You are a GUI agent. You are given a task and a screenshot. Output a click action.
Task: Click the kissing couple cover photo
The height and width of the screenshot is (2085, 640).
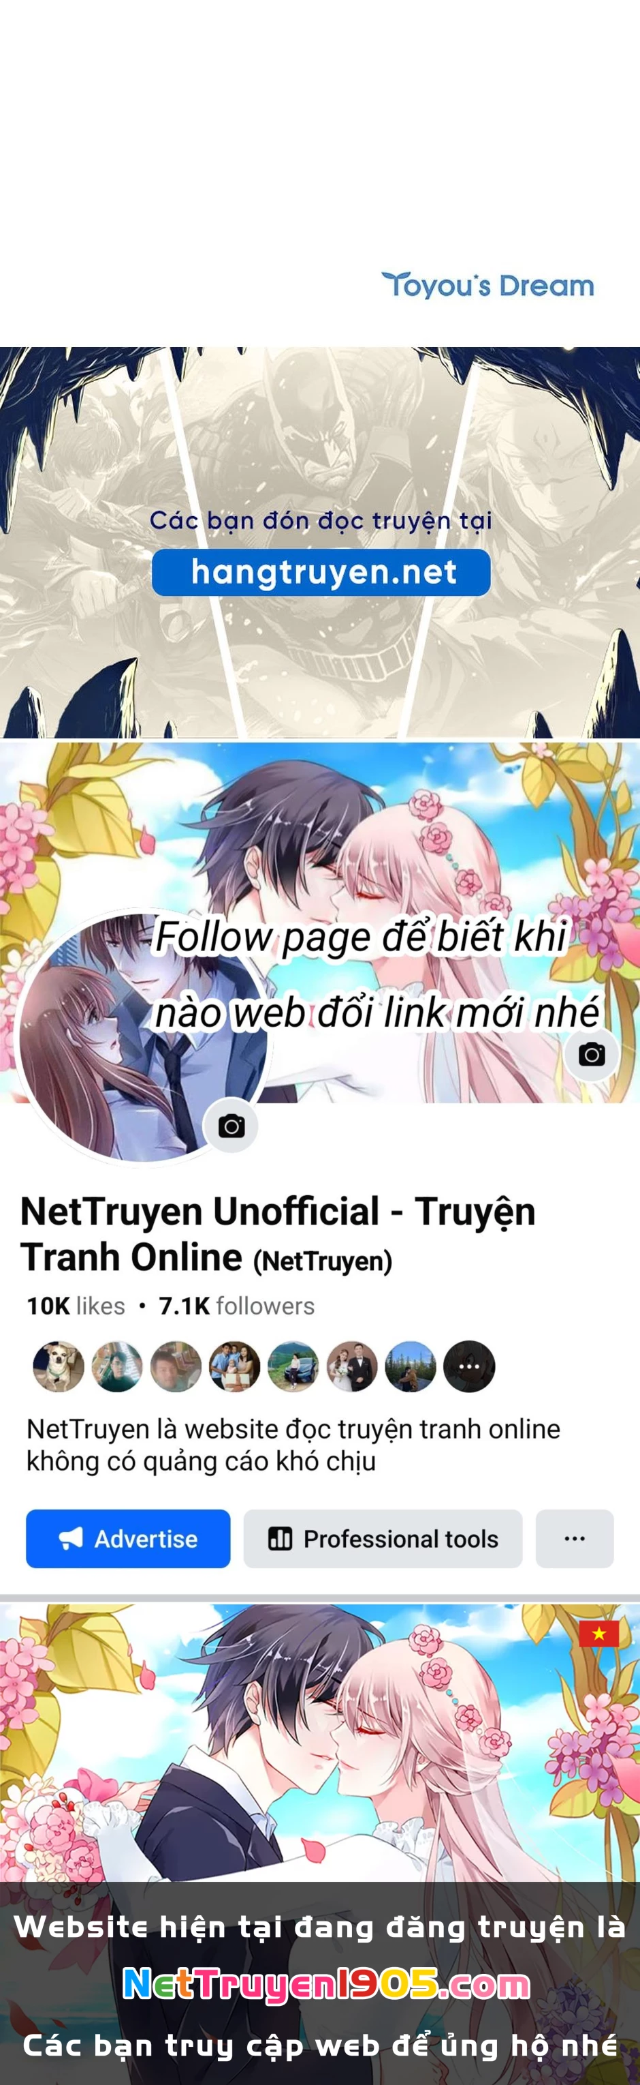click(320, 922)
